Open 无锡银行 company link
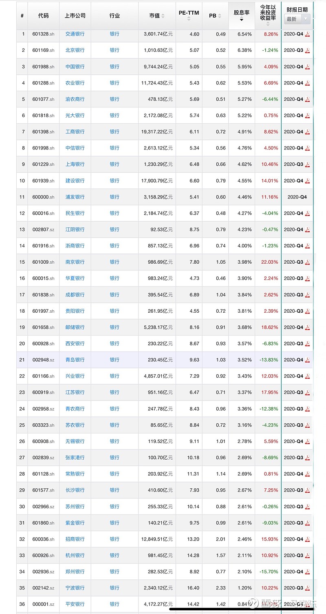This screenshot has width=326, height=614. coord(75,442)
